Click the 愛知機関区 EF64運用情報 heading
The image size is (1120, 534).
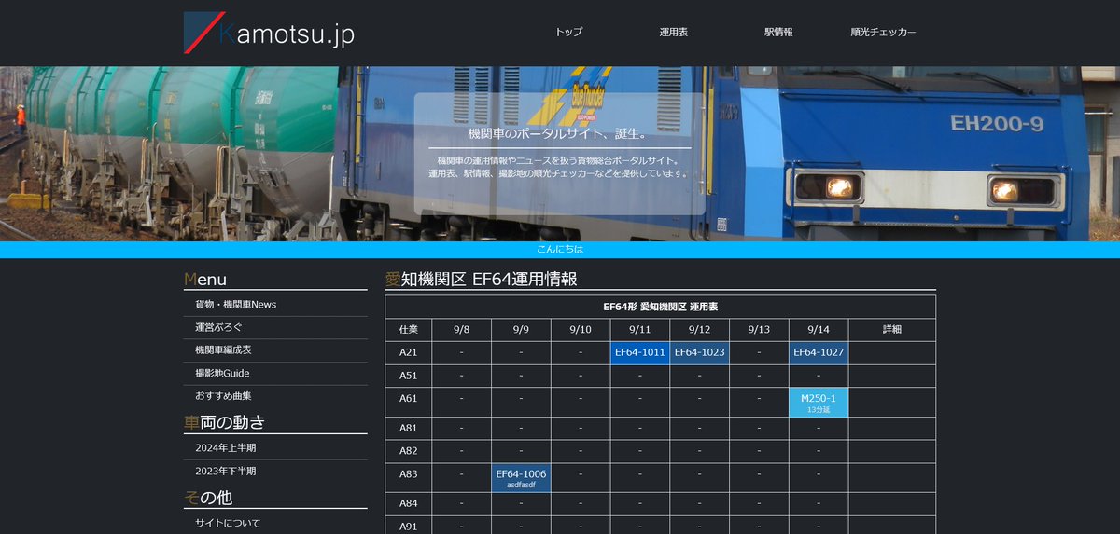[x=482, y=279]
